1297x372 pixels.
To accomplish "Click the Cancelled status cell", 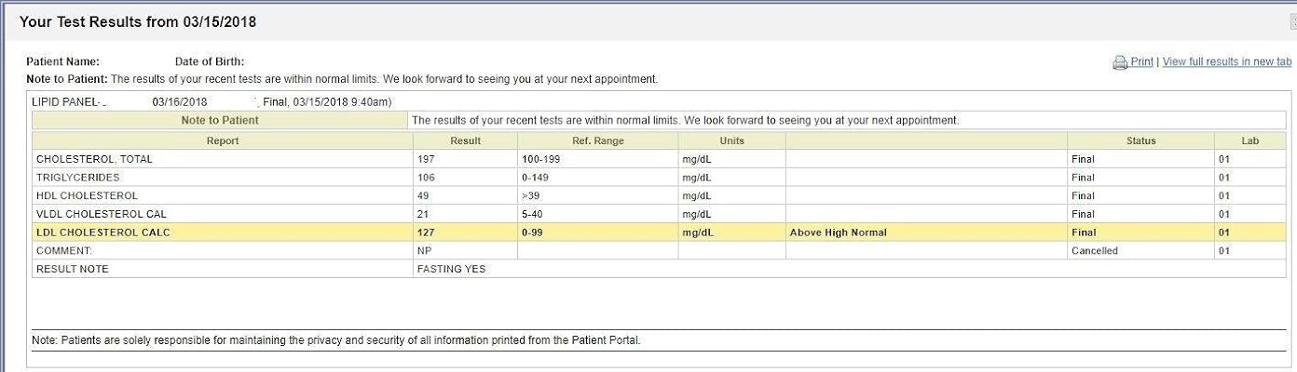I will tap(1094, 251).
